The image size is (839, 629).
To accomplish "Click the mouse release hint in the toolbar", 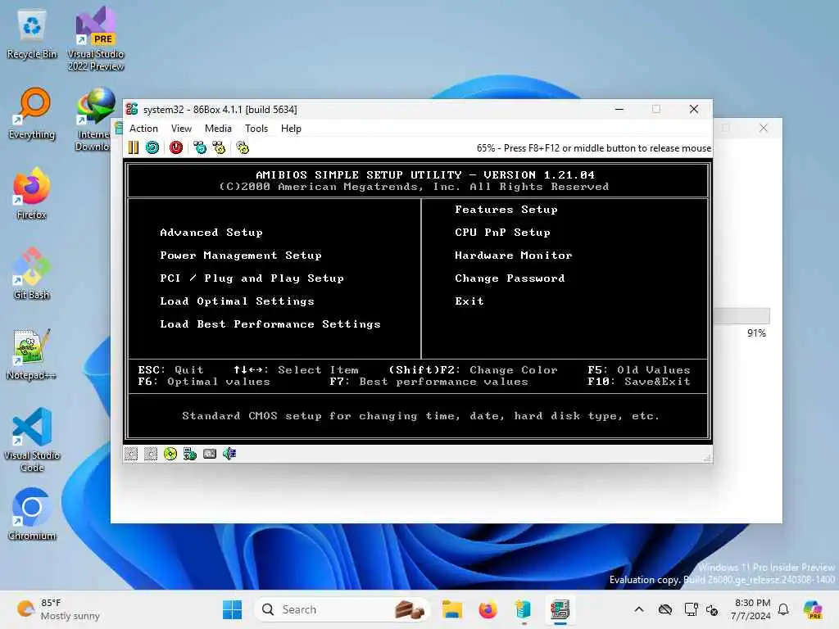I will pyautogui.click(x=594, y=148).
